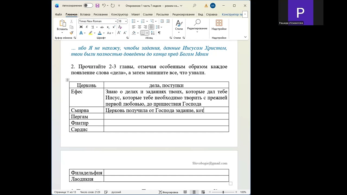
Task: Apply bold formatting (Ж)
Action: [81, 27]
